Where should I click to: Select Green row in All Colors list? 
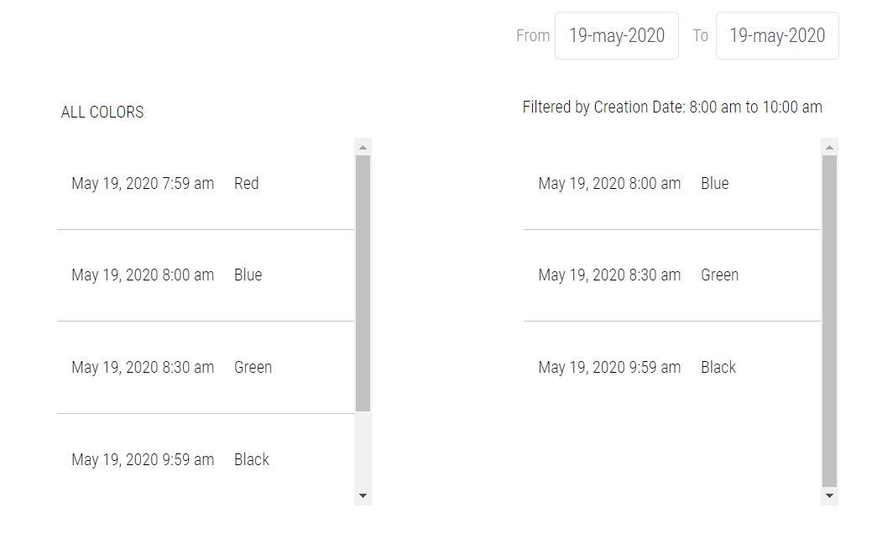(x=206, y=368)
